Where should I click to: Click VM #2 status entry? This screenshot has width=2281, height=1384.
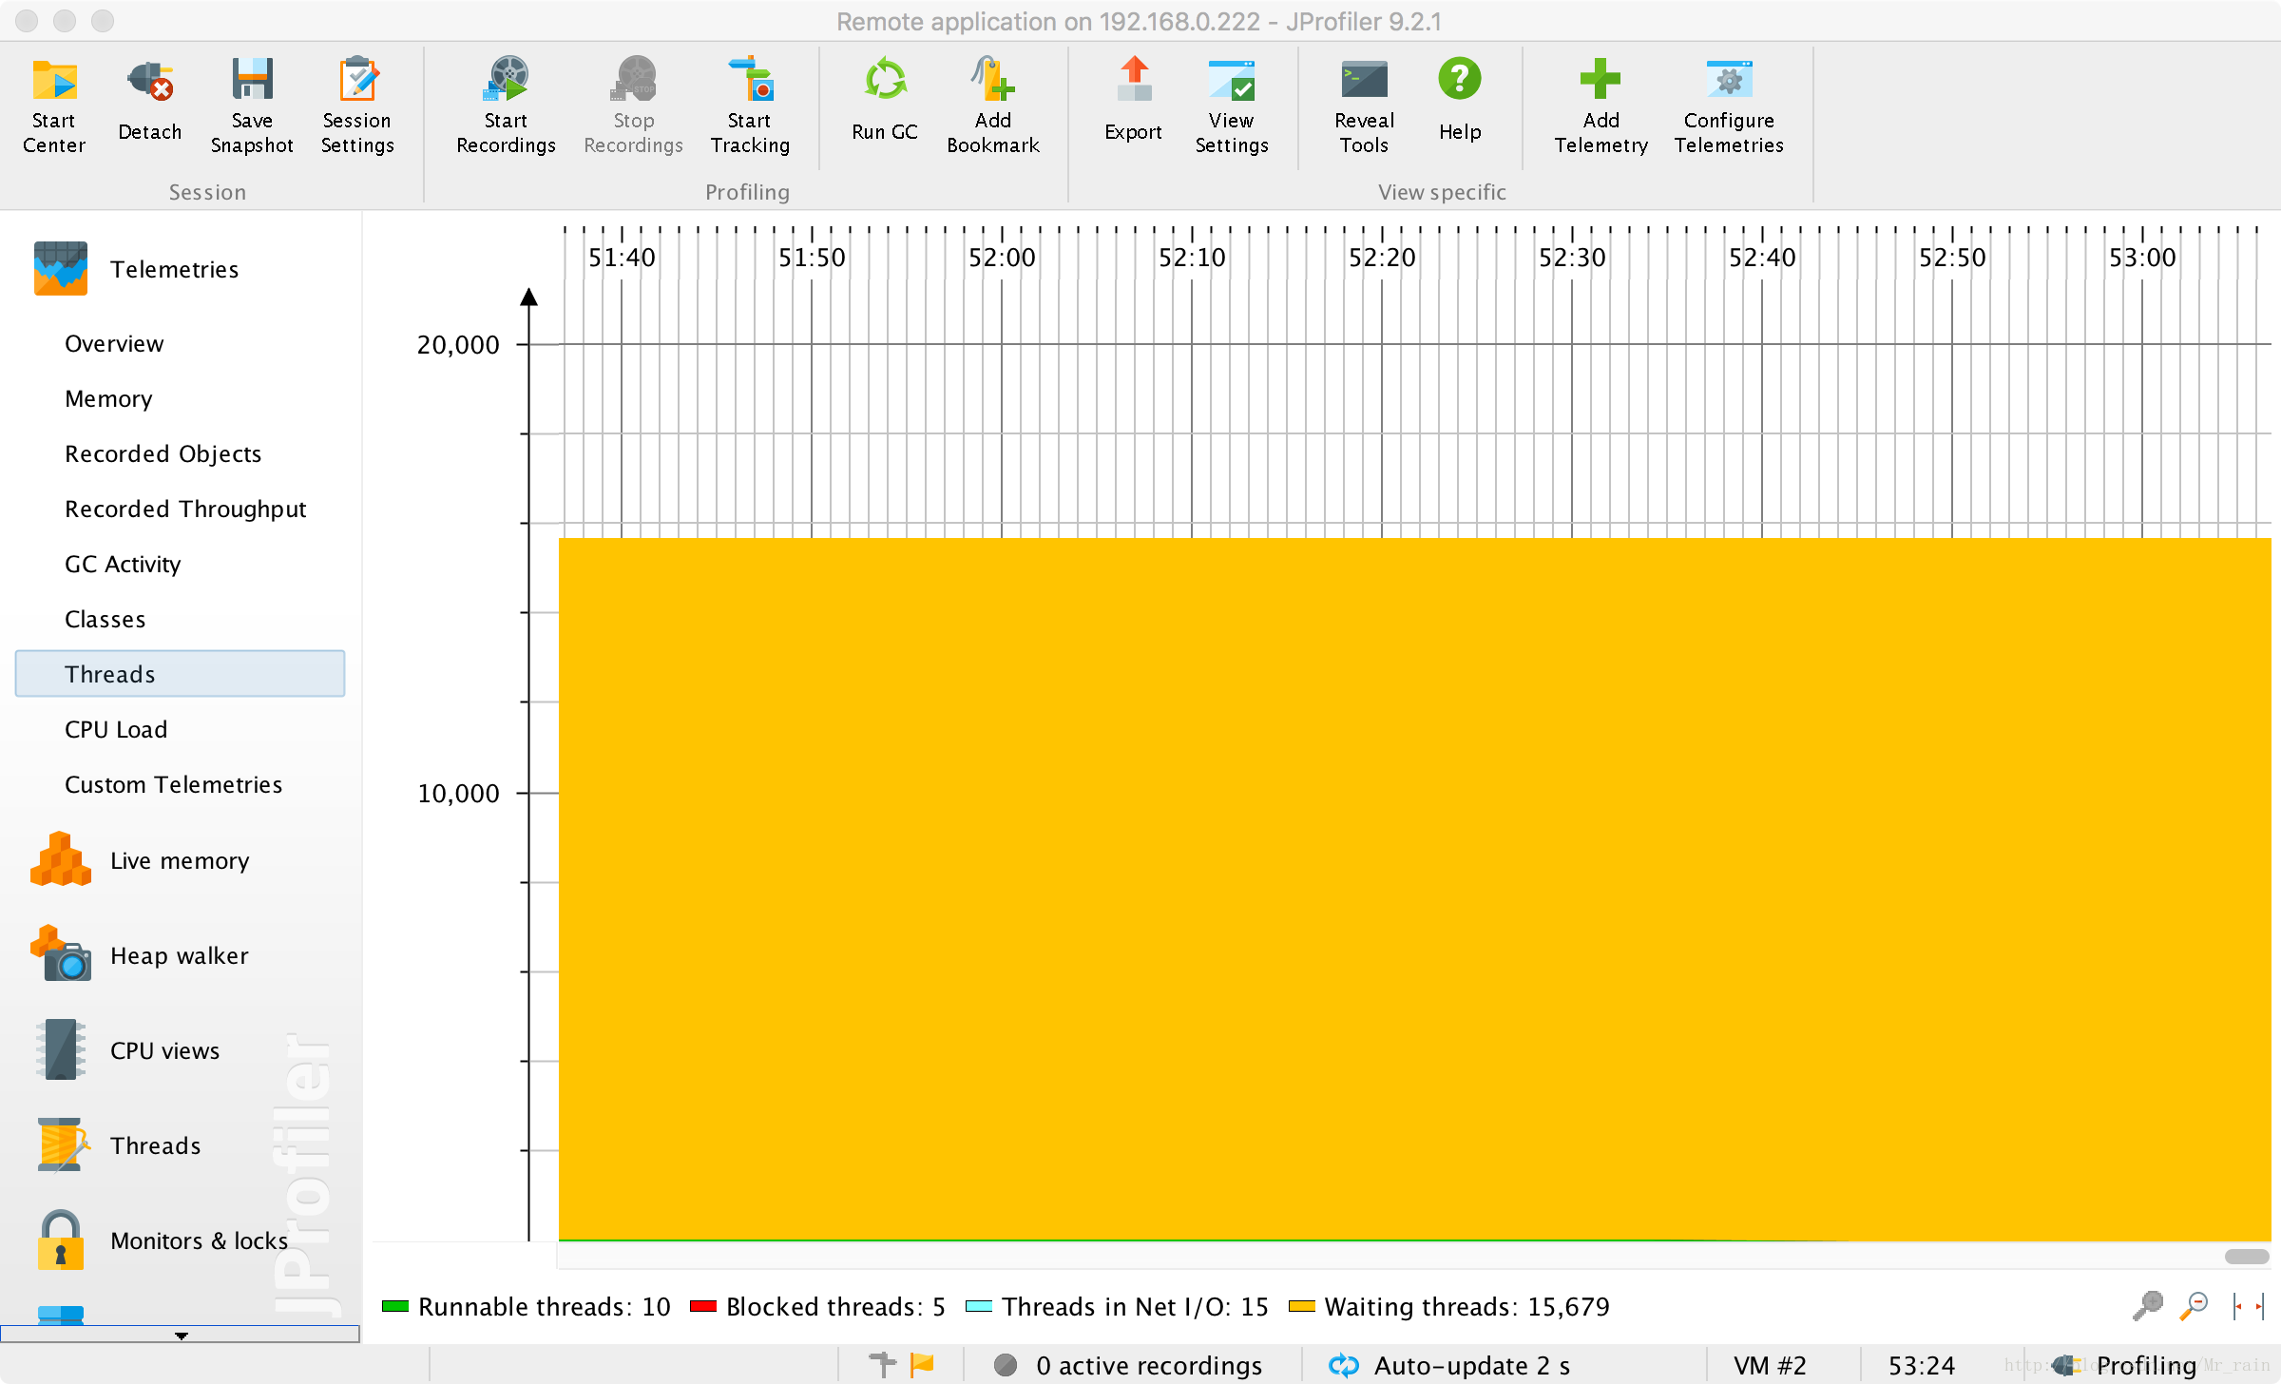(x=1770, y=1365)
